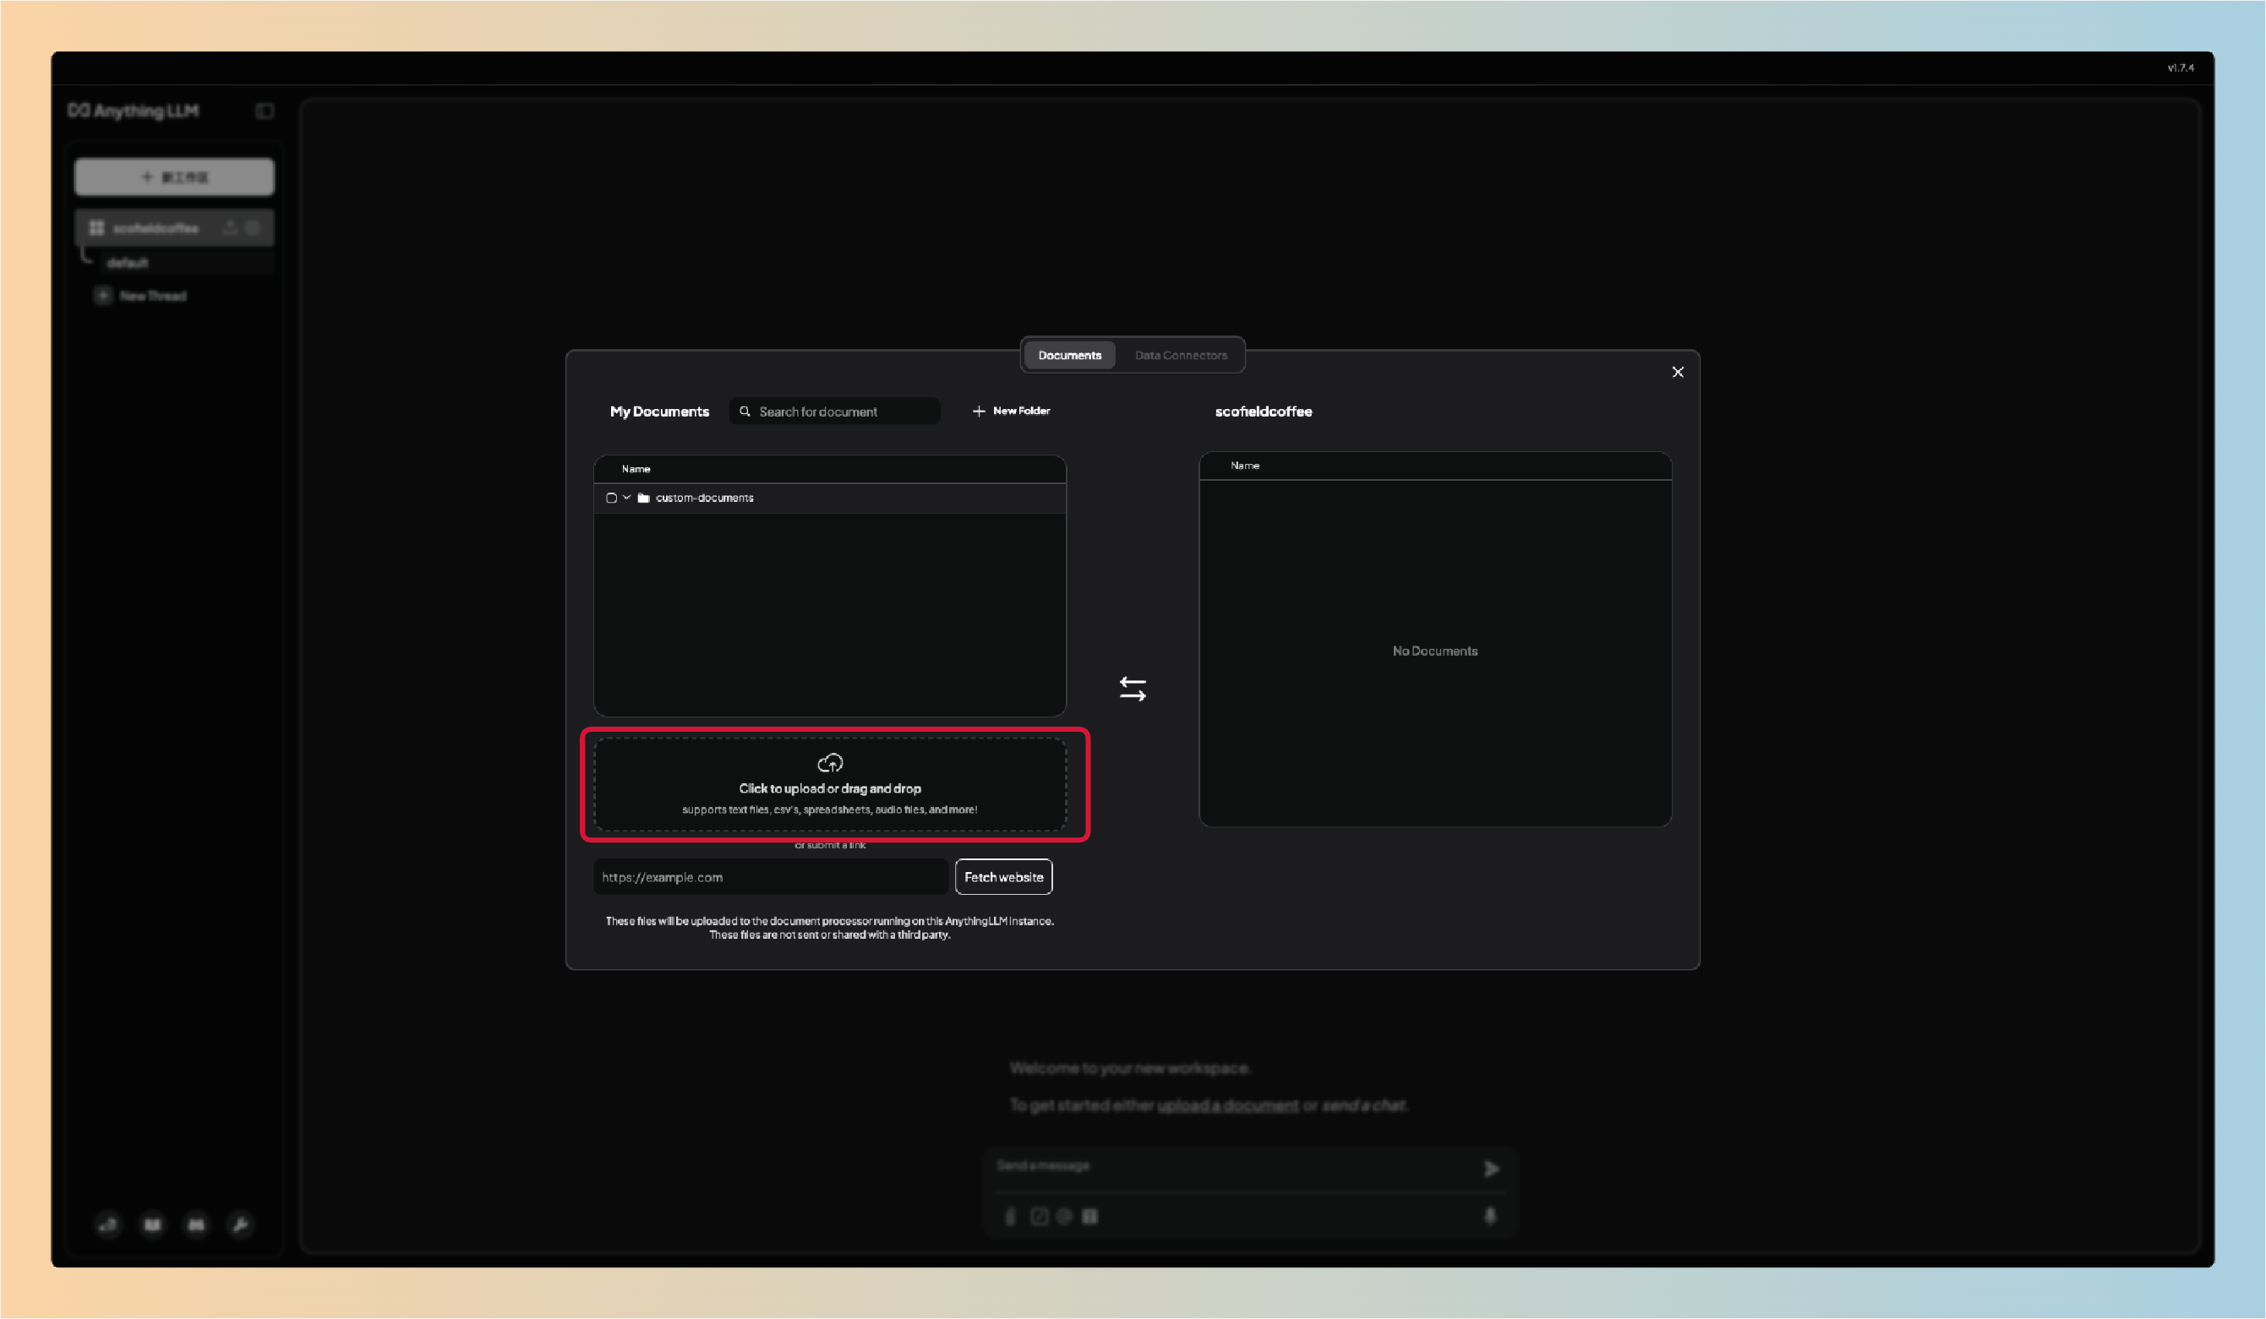This screenshot has height=1319, width=2266.
Task: Start a New Thread in sidebar
Action: click(152, 296)
